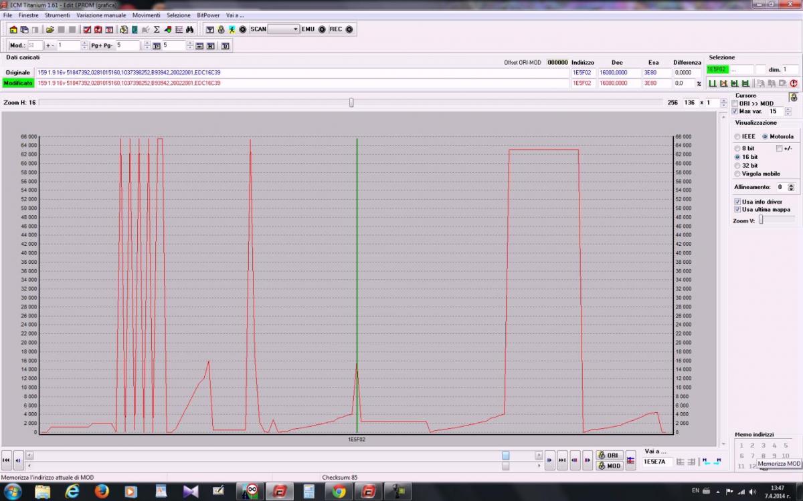Click the Zoom H multiplier stepper
Image resolution: width=803 pixels, height=501 pixels.
coord(724,103)
